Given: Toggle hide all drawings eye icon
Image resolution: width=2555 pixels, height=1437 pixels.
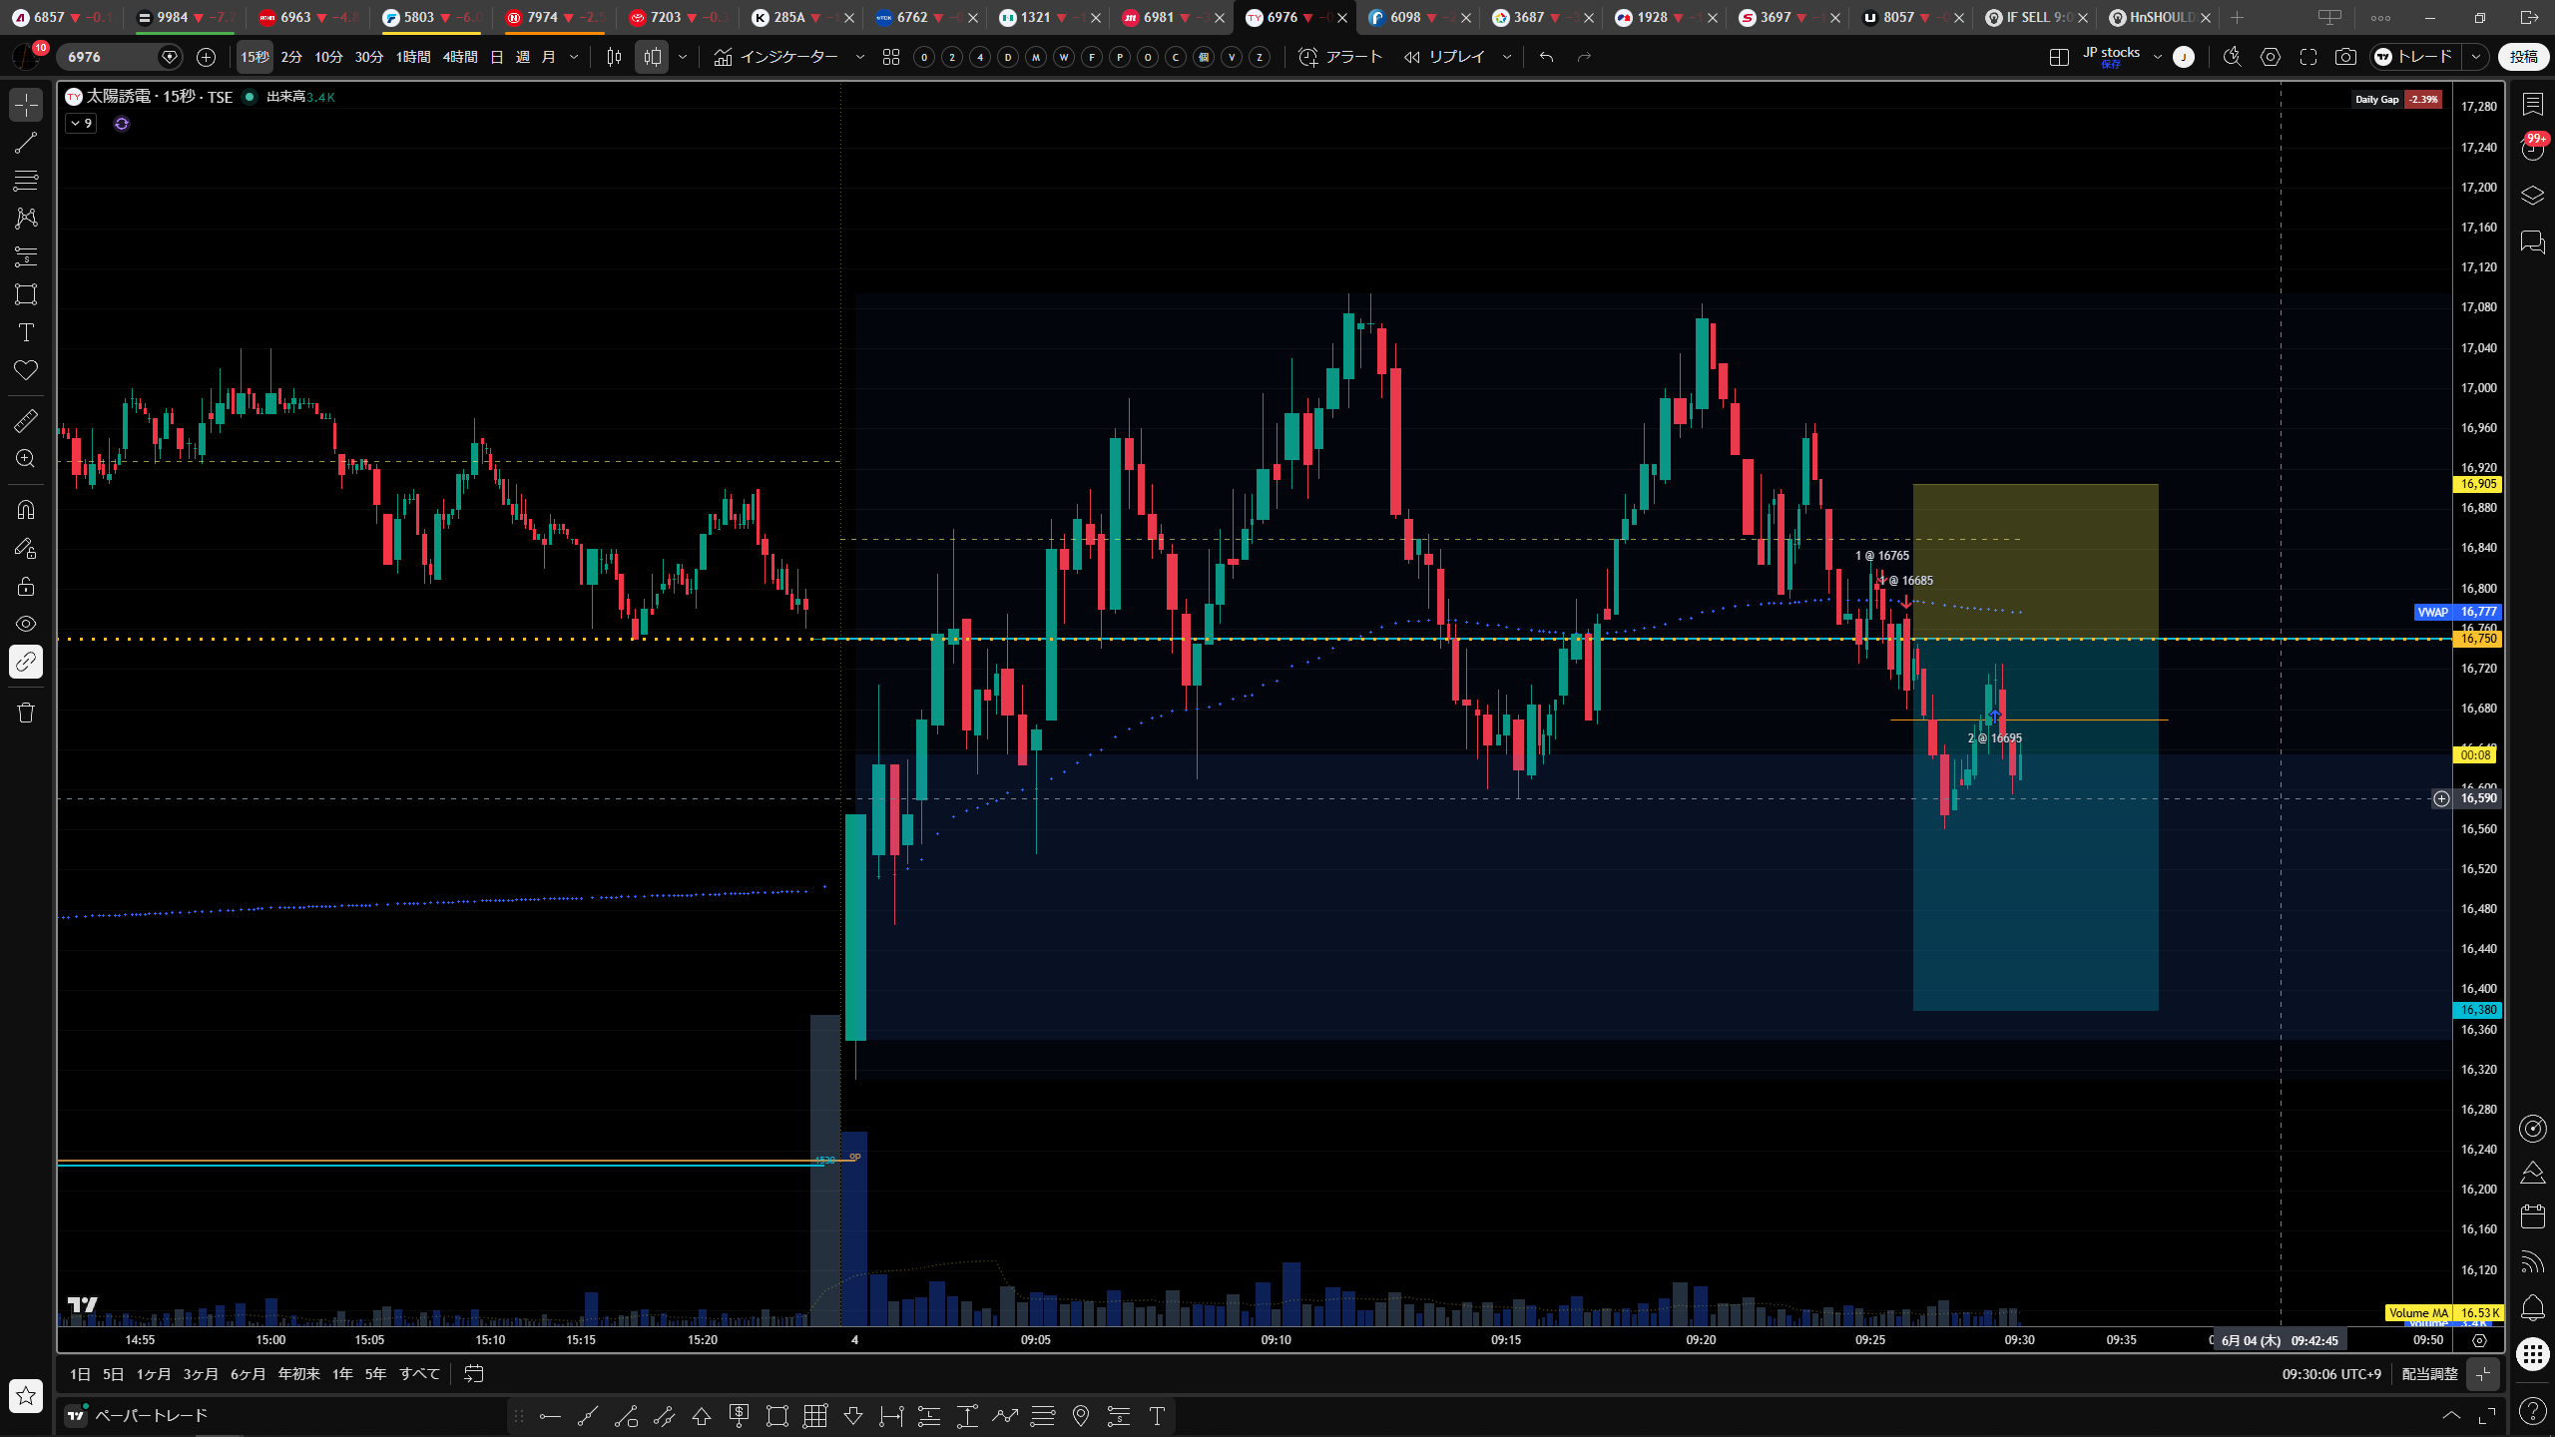Looking at the screenshot, I should click(x=26, y=624).
